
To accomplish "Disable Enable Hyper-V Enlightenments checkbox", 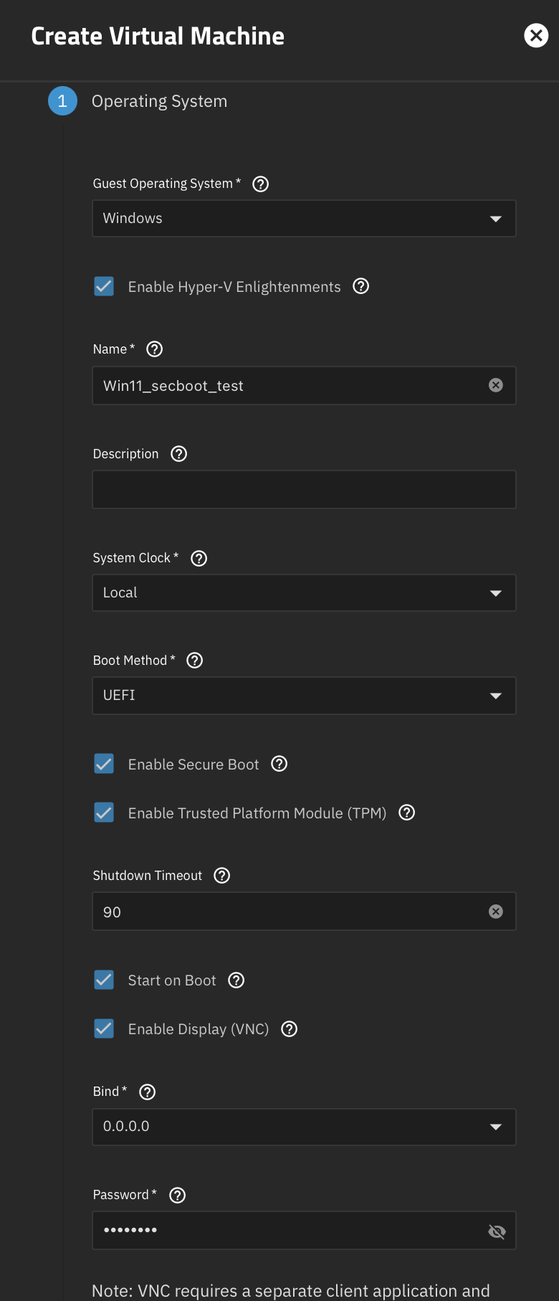I will pyautogui.click(x=104, y=287).
